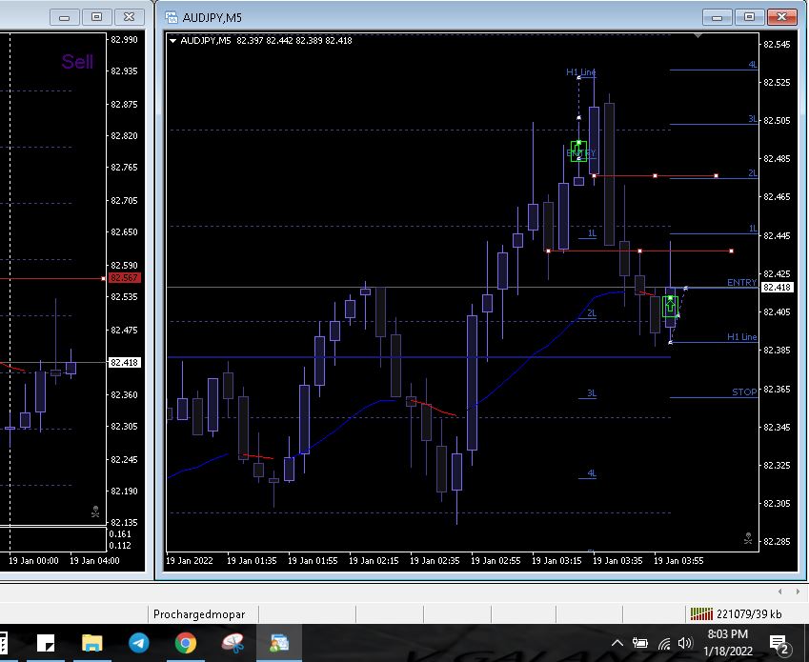Viewport: 809px width, 662px height.
Task: Click the MetaTrader taskbar icon
Action: coord(279,643)
